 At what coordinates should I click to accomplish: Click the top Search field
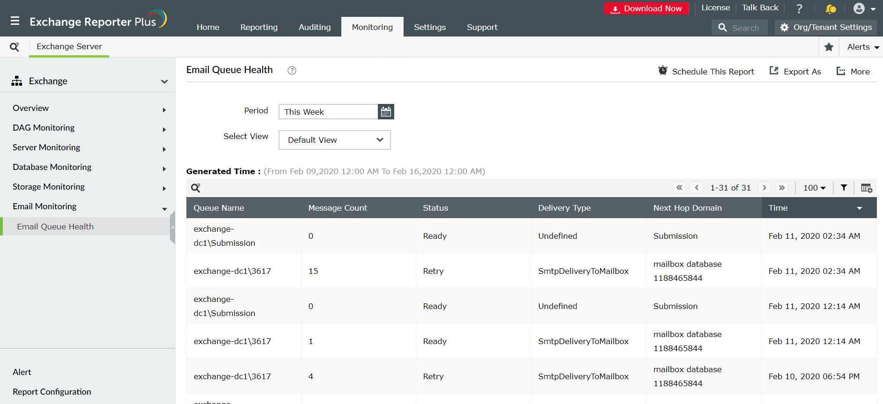[x=740, y=28]
